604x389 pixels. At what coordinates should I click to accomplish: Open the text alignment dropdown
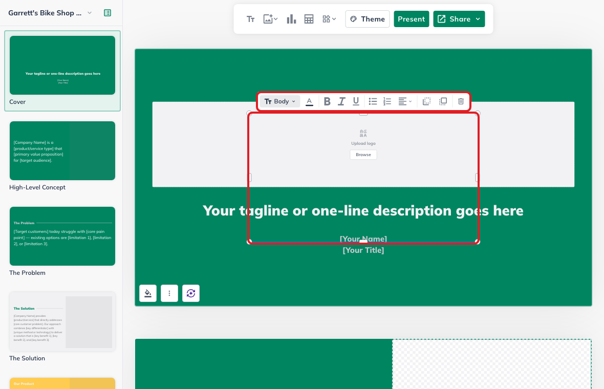(x=405, y=101)
